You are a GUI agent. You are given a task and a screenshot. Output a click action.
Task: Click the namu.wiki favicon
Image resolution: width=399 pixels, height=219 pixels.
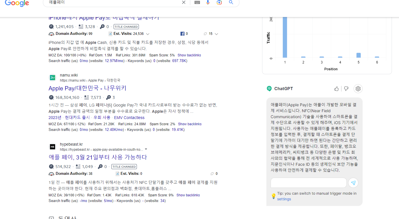point(53,78)
